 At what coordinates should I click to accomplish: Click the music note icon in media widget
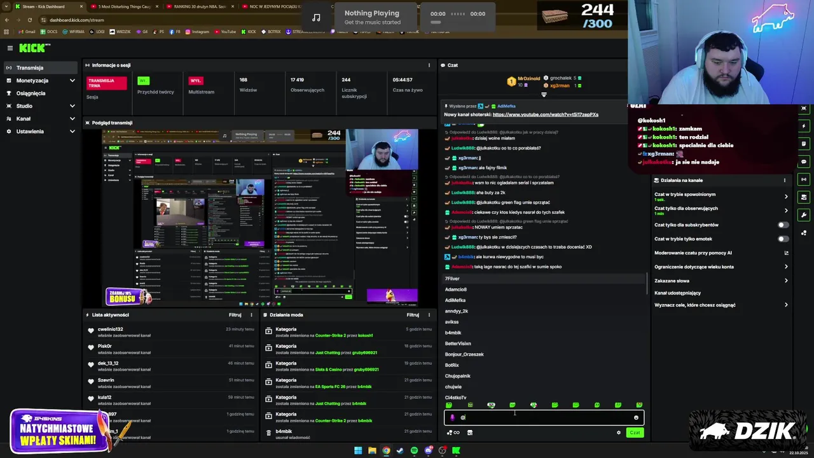316,17
